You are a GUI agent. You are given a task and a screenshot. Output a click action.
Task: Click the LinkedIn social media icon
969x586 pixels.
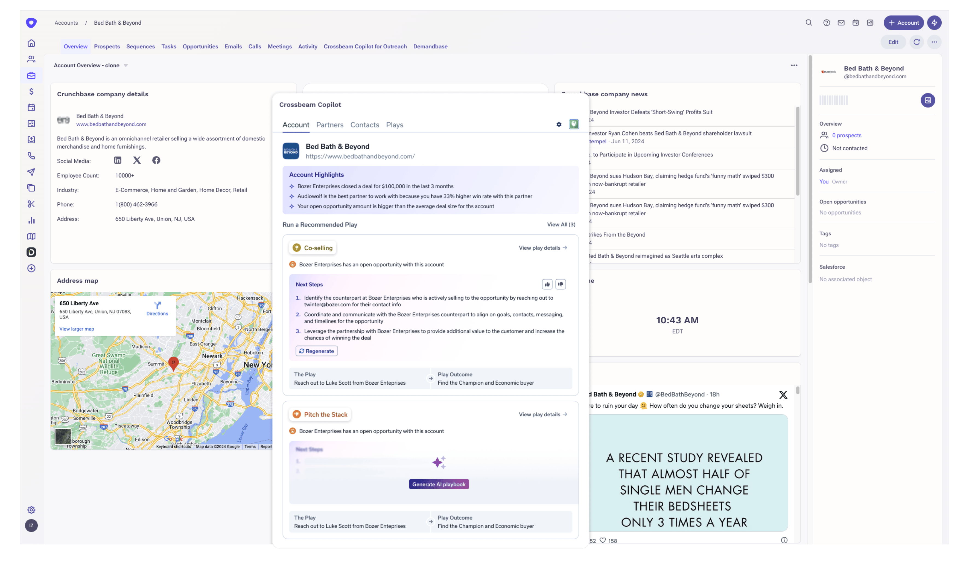pos(118,160)
